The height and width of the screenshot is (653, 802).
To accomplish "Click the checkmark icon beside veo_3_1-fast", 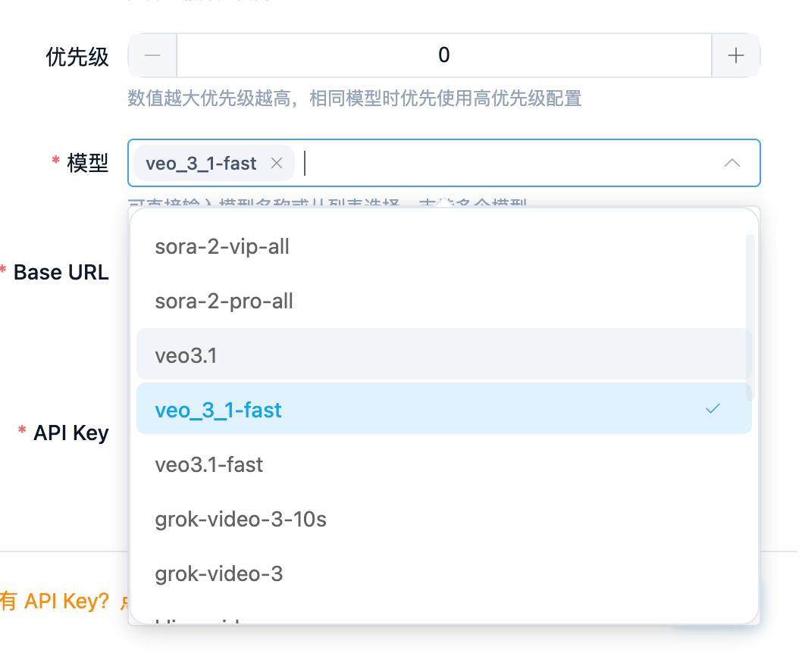I will [713, 409].
